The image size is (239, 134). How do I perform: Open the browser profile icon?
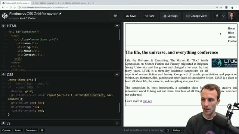tap(232, 7)
